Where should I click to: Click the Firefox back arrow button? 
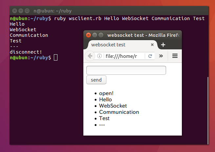(90, 56)
